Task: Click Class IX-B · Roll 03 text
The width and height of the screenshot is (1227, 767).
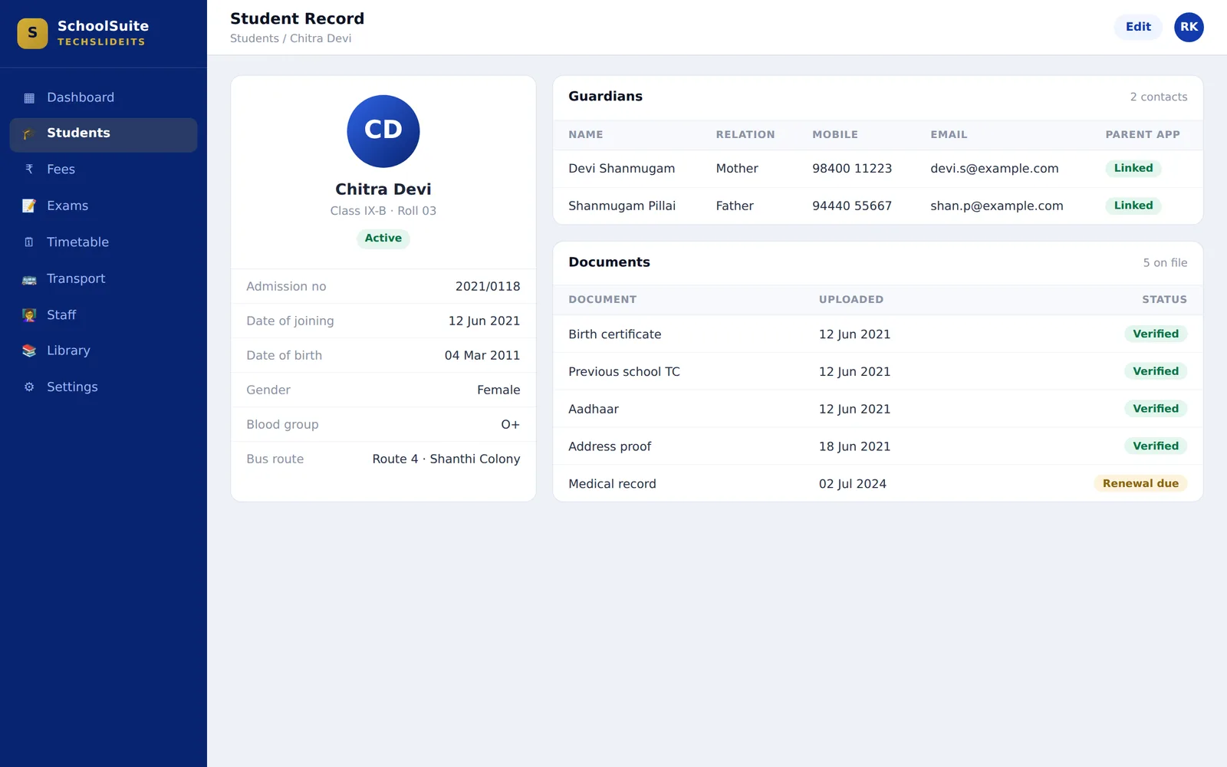Action: pos(383,211)
